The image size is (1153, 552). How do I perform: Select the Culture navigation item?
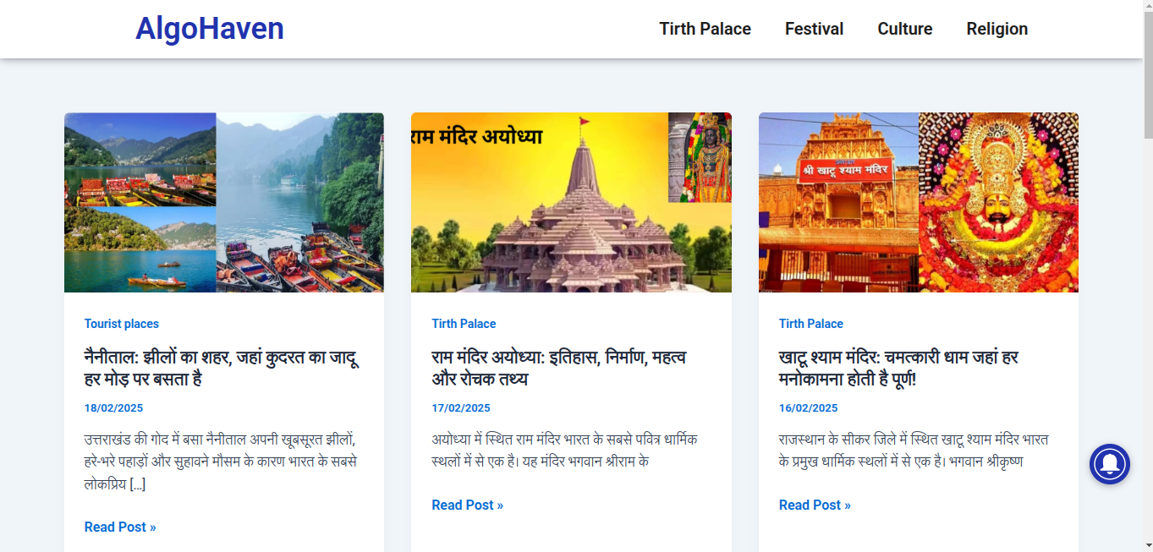pos(904,29)
